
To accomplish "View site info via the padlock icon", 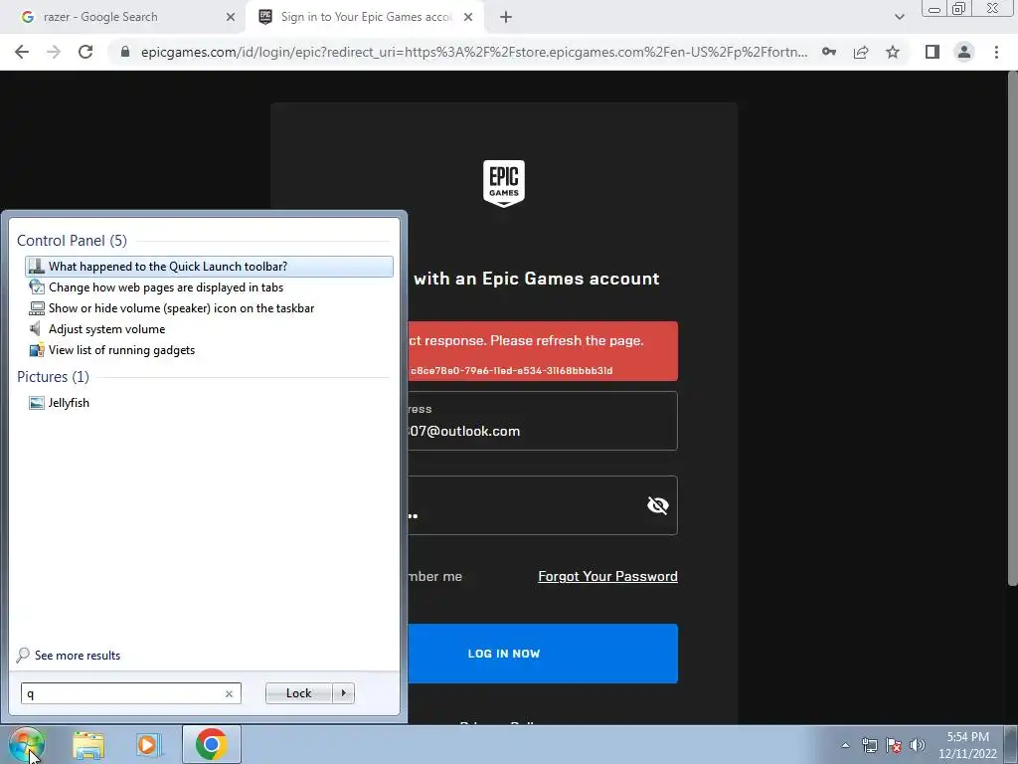I will [x=125, y=52].
